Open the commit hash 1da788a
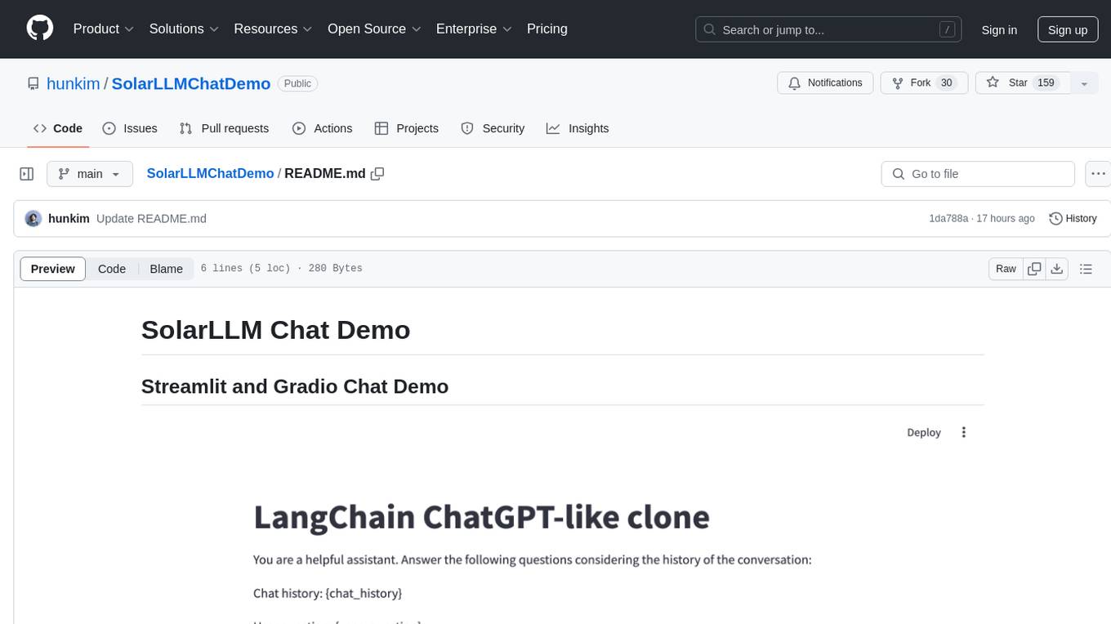Screen dimensions: 1111x624 point(948,219)
